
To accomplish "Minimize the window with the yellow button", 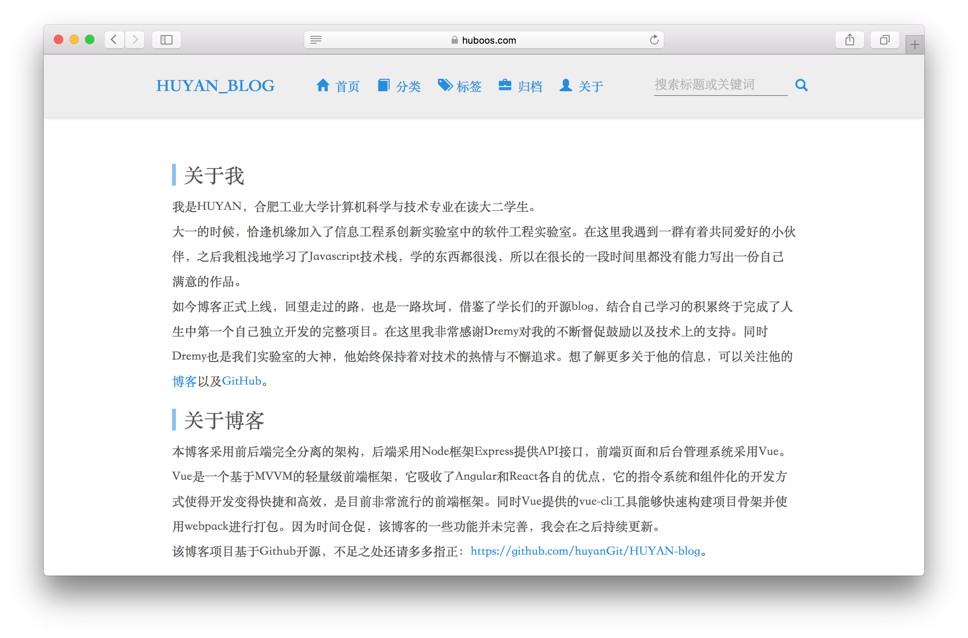I will pos(74,39).
